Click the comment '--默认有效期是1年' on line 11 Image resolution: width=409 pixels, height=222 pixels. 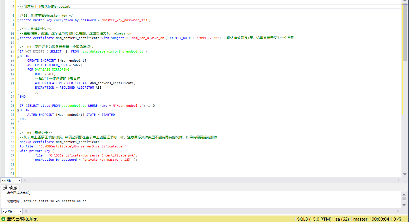click(x=258, y=38)
